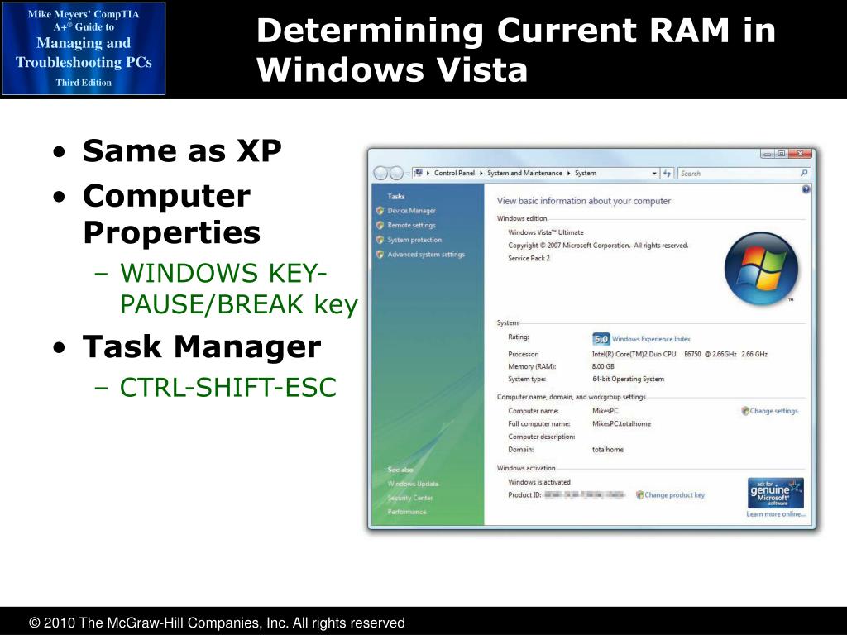This screenshot has height=635, width=847.
Task: Click the shield icon beside Advanced system settings
Action: click(380, 255)
